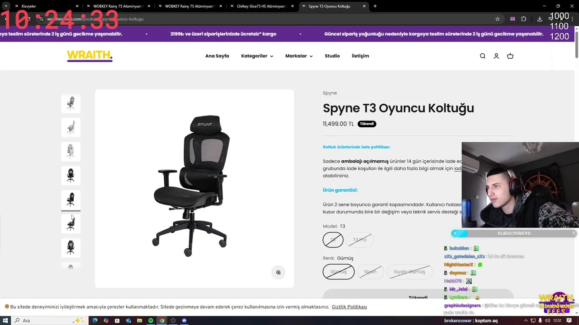Choose the Gümüş color option
This screenshot has height=325, width=579.
[338, 272]
